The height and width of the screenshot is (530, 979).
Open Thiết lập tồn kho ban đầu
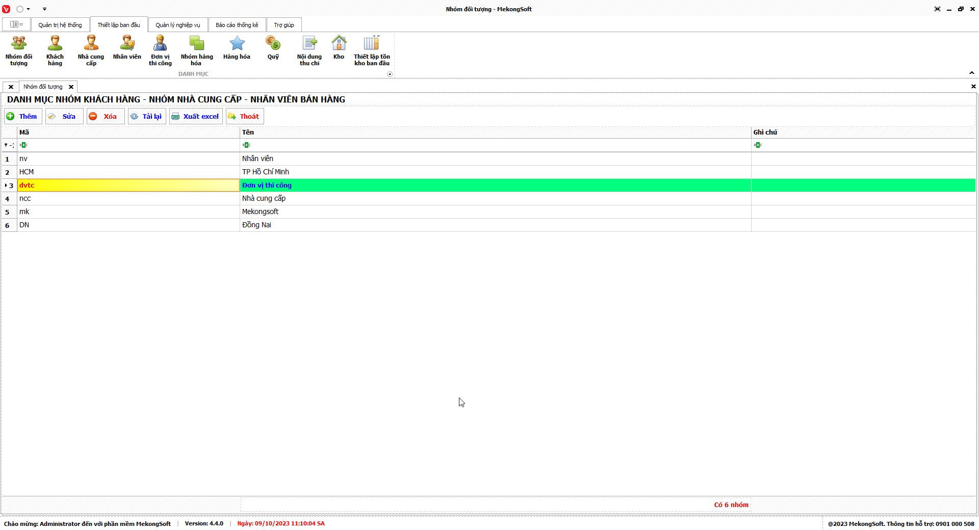pyautogui.click(x=372, y=51)
